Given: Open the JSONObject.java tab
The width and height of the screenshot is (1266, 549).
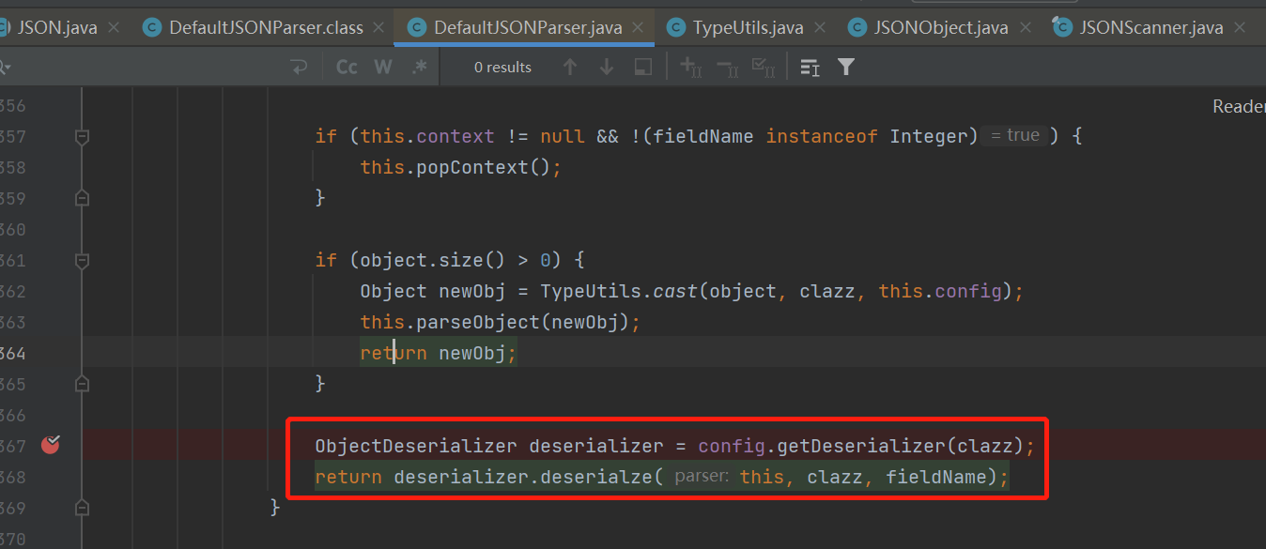Looking at the screenshot, I should point(941,27).
